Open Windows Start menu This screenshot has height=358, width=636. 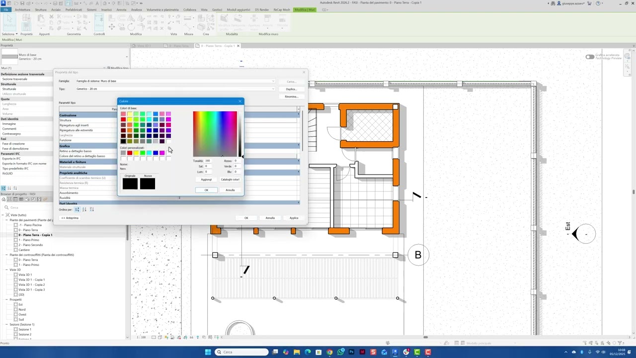coord(208,352)
